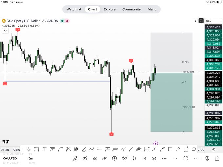
Task: Undo last action with back arrow
Action: click(x=176, y=158)
